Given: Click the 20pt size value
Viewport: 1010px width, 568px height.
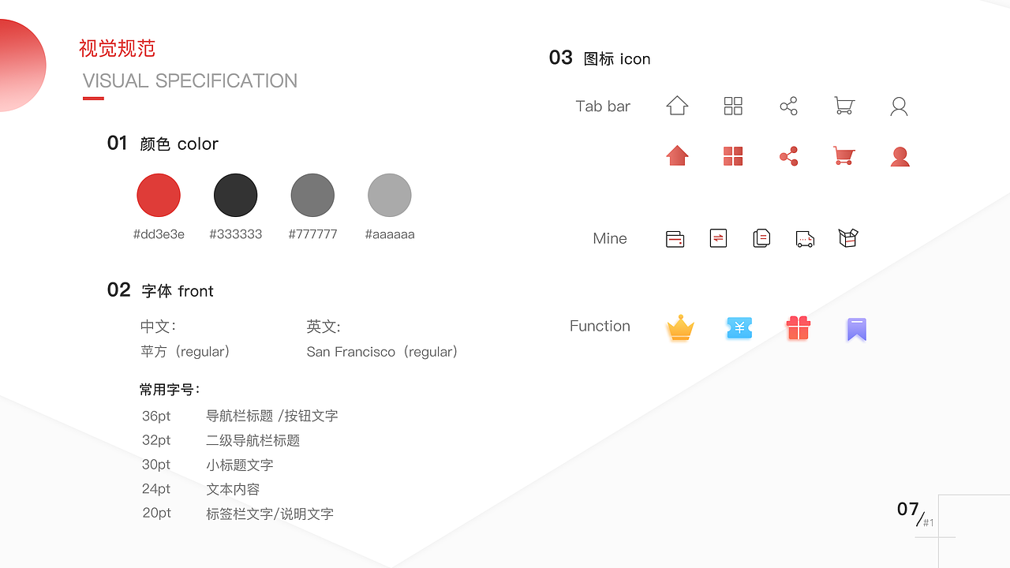Looking at the screenshot, I should click(x=156, y=514).
